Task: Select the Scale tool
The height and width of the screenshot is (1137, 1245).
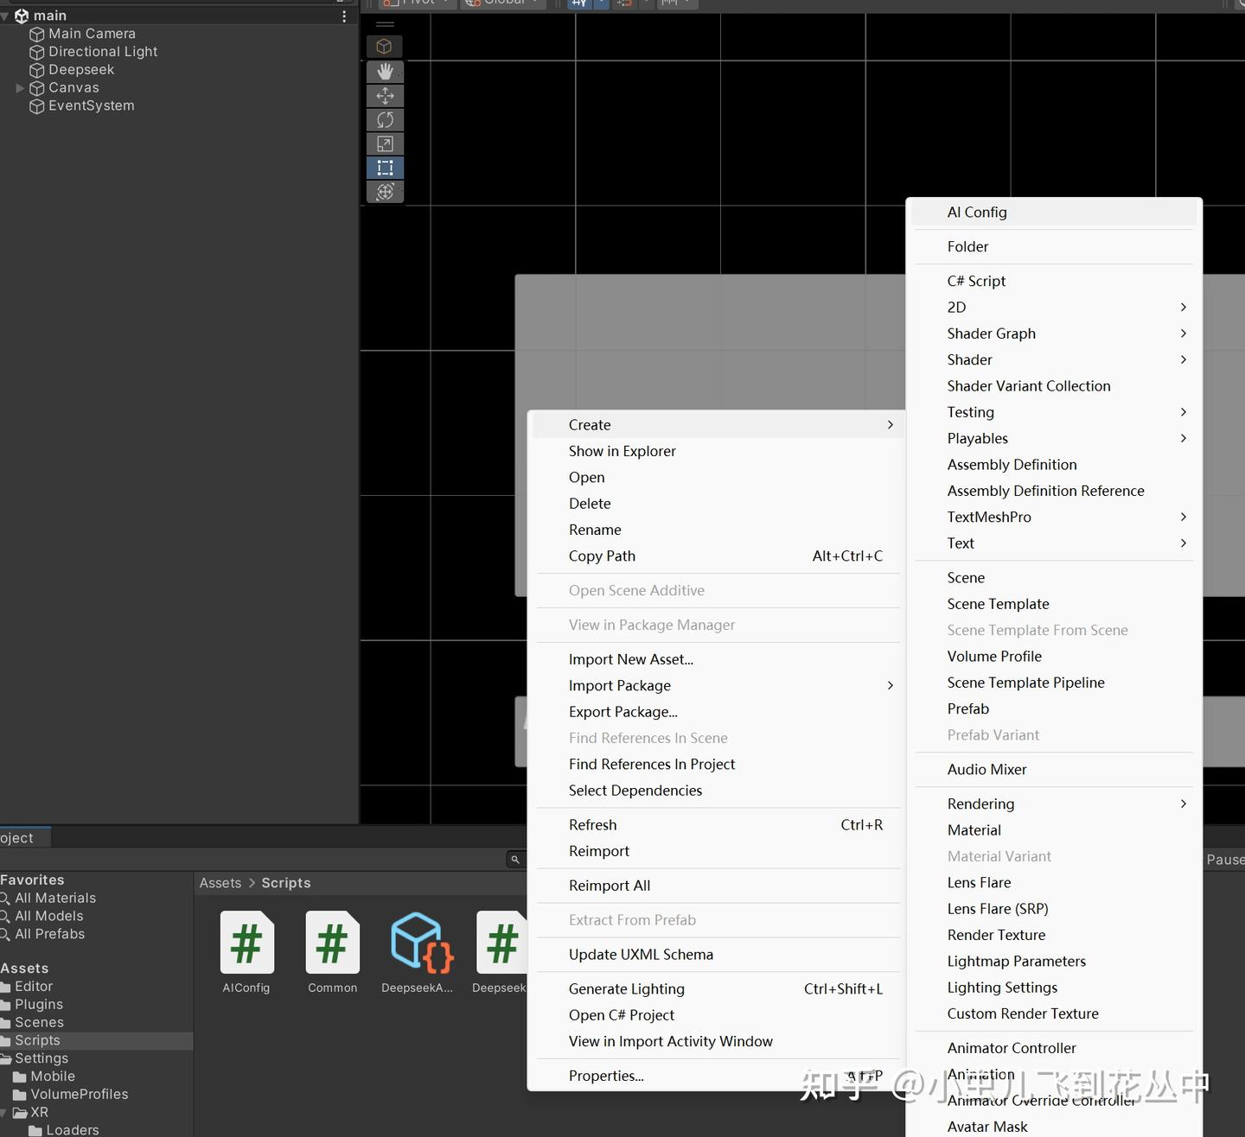Action: 385,144
